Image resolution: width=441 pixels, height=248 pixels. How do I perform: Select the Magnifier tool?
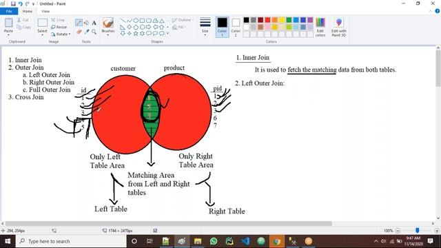(94, 32)
